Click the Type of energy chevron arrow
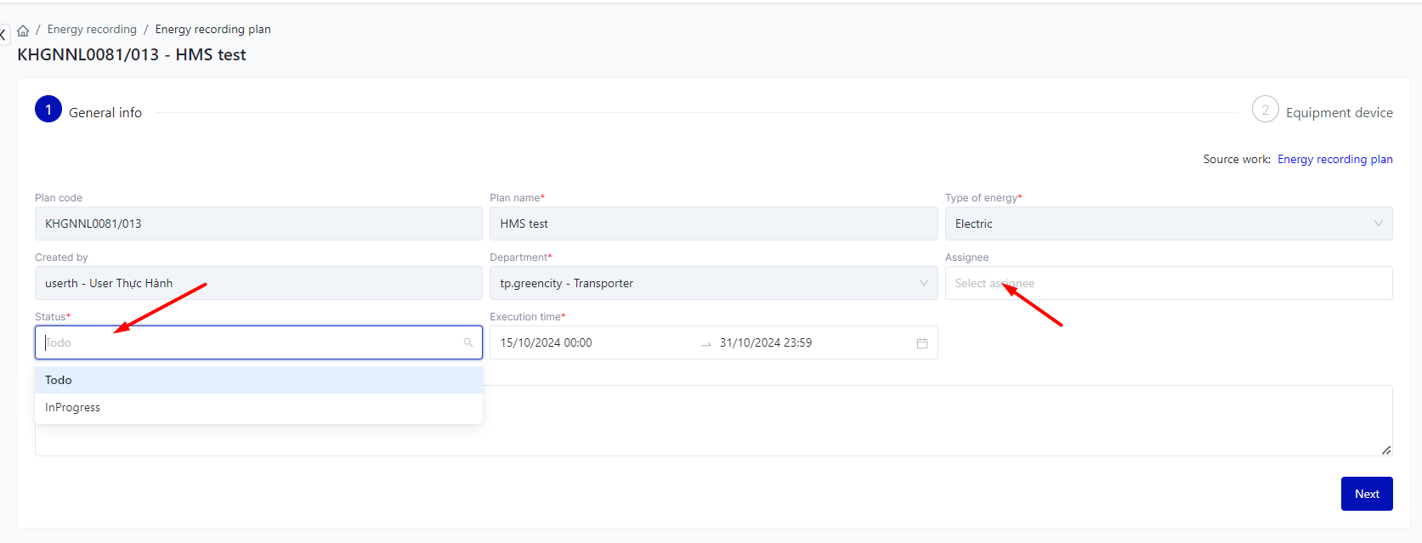Screen dimensions: 1422x543 click(1378, 223)
